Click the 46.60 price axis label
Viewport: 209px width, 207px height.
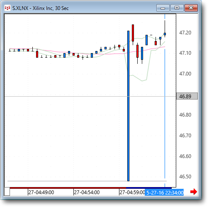pos(185,156)
